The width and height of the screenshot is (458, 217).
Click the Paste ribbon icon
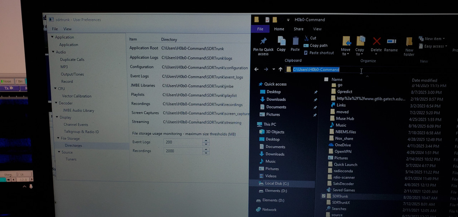295,41
